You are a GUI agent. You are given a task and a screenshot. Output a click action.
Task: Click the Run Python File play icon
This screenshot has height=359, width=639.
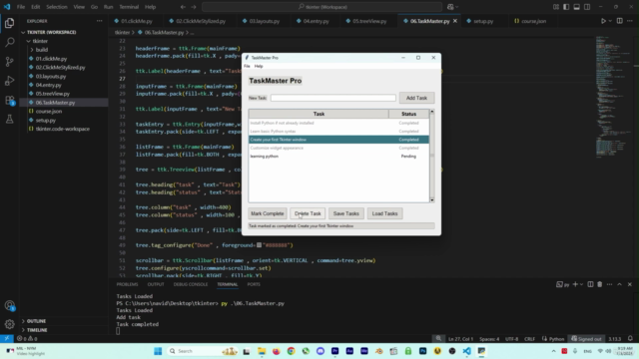pyautogui.click(x=603, y=21)
